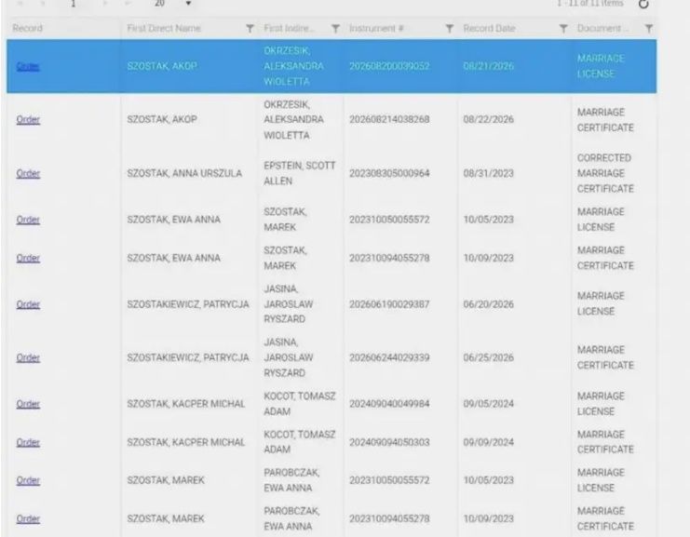Order SZOSTAK, EWA ANNA record dated 10/05/2023
The height and width of the screenshot is (537, 690).
28,220
